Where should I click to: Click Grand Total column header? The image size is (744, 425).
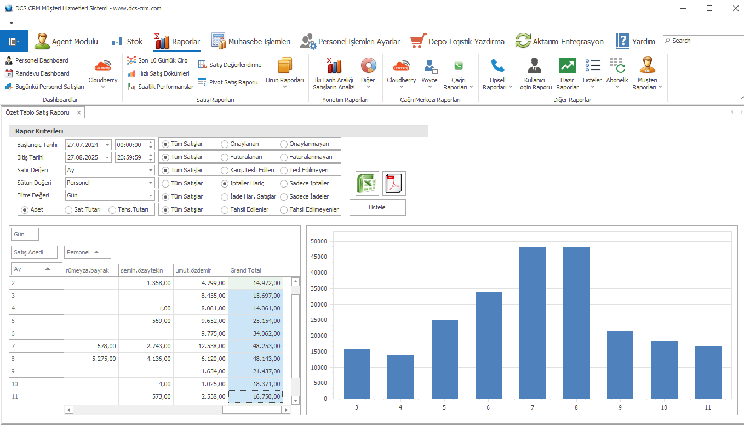tap(255, 270)
